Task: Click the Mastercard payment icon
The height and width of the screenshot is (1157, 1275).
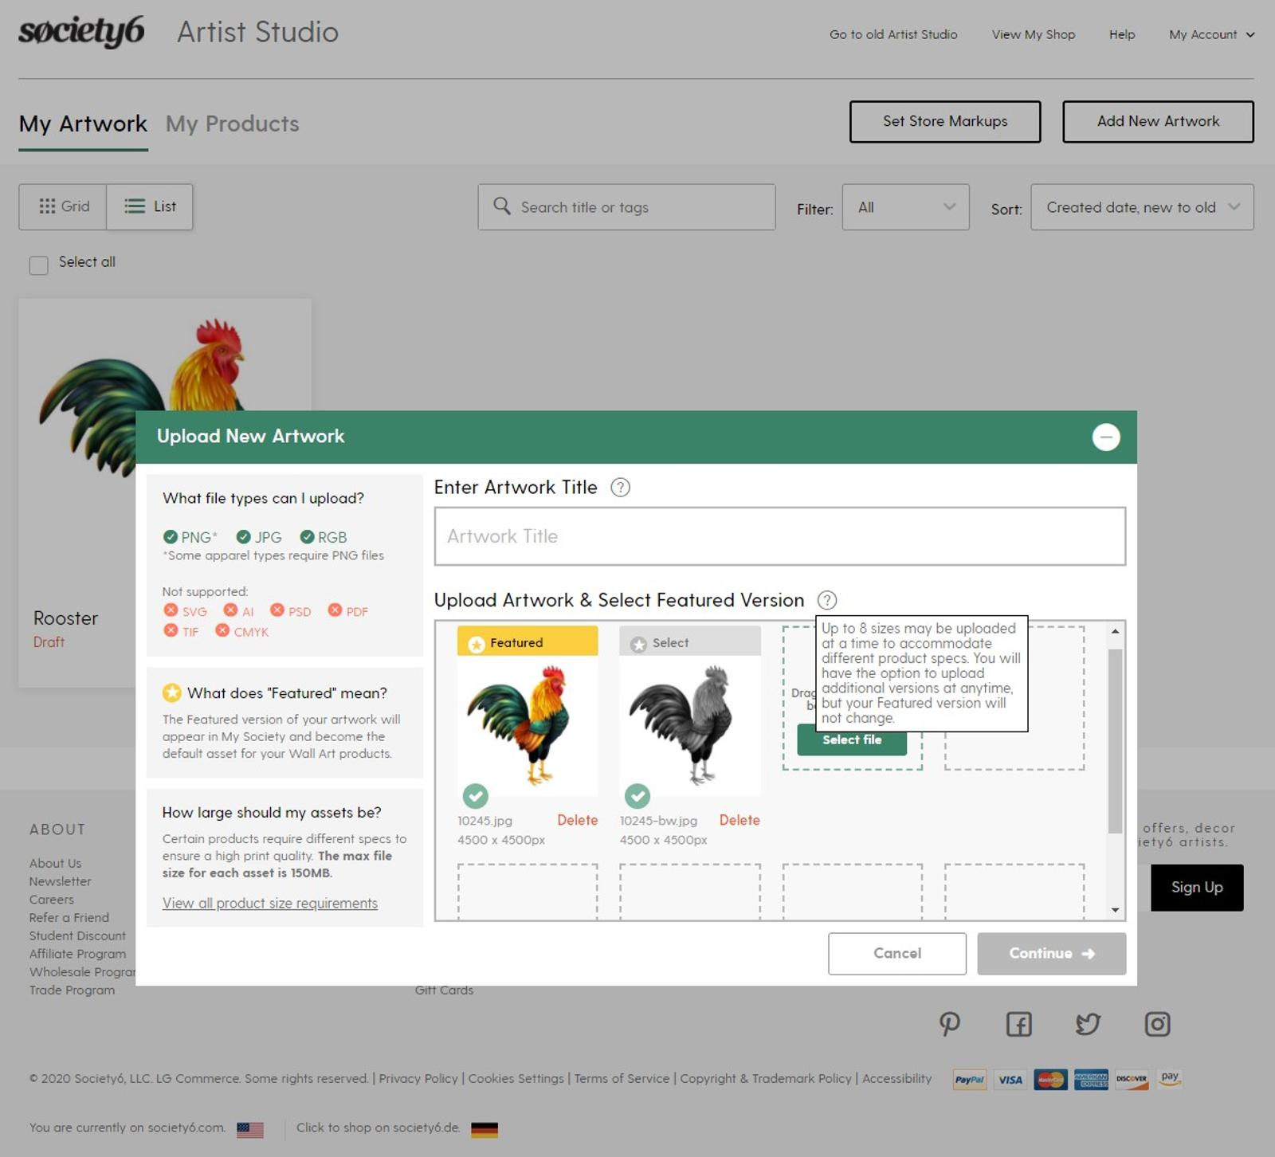Action: pyautogui.click(x=1050, y=1080)
